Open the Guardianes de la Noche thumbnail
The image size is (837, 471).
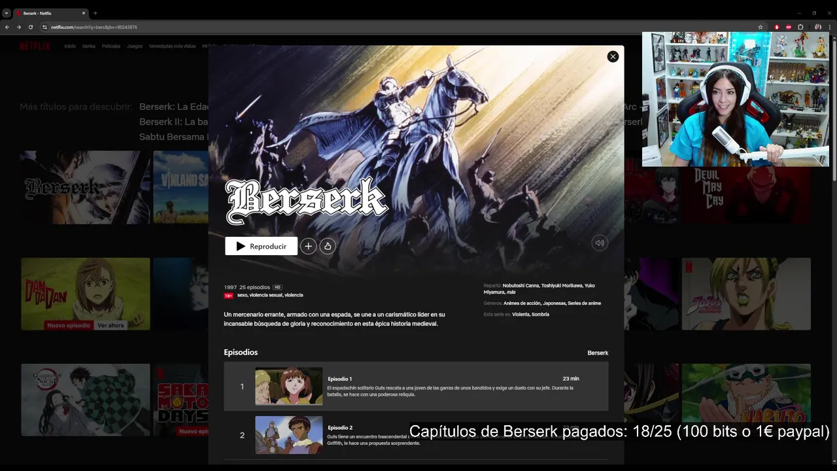coord(86,400)
